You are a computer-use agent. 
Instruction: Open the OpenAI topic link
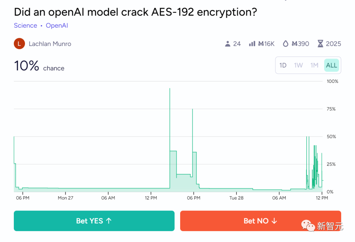57,25
